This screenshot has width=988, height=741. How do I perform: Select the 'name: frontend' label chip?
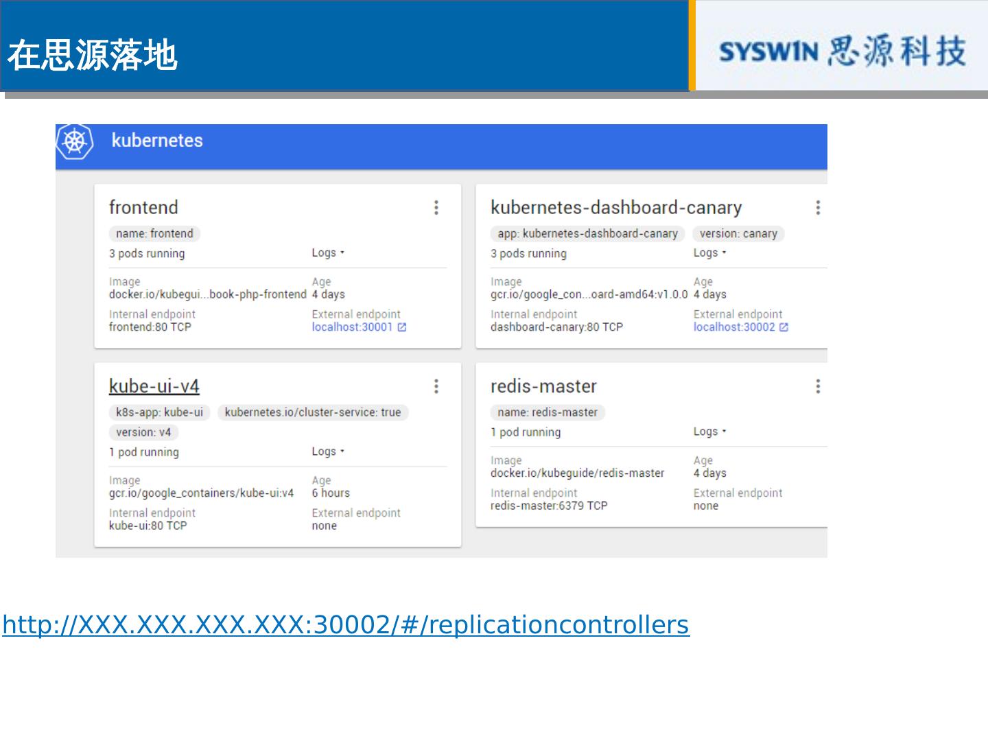[x=154, y=234]
